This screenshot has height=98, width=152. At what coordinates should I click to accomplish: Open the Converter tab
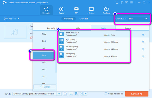tap(46, 10)
